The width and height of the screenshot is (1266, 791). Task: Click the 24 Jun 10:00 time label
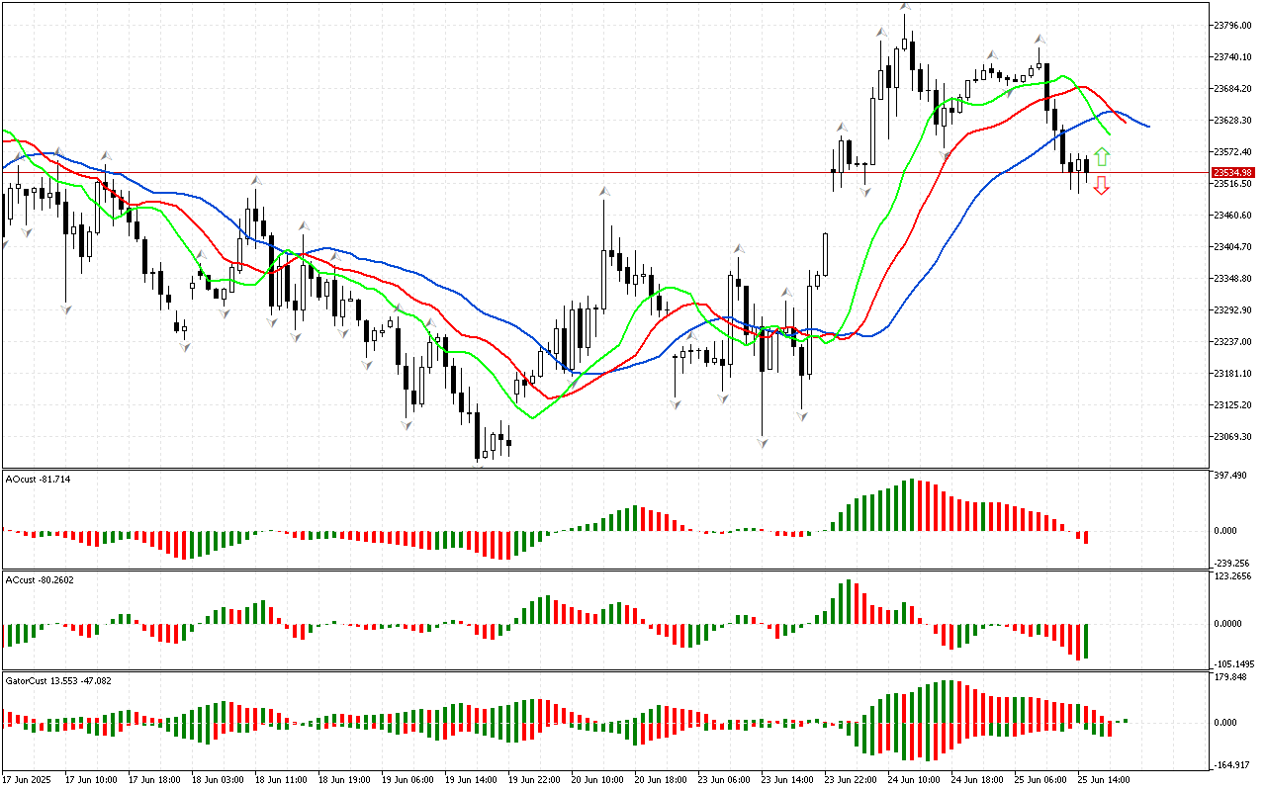pos(913,780)
